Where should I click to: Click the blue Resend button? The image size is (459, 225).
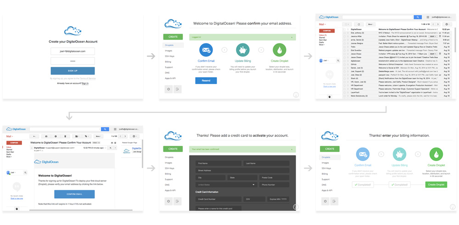click(x=206, y=80)
